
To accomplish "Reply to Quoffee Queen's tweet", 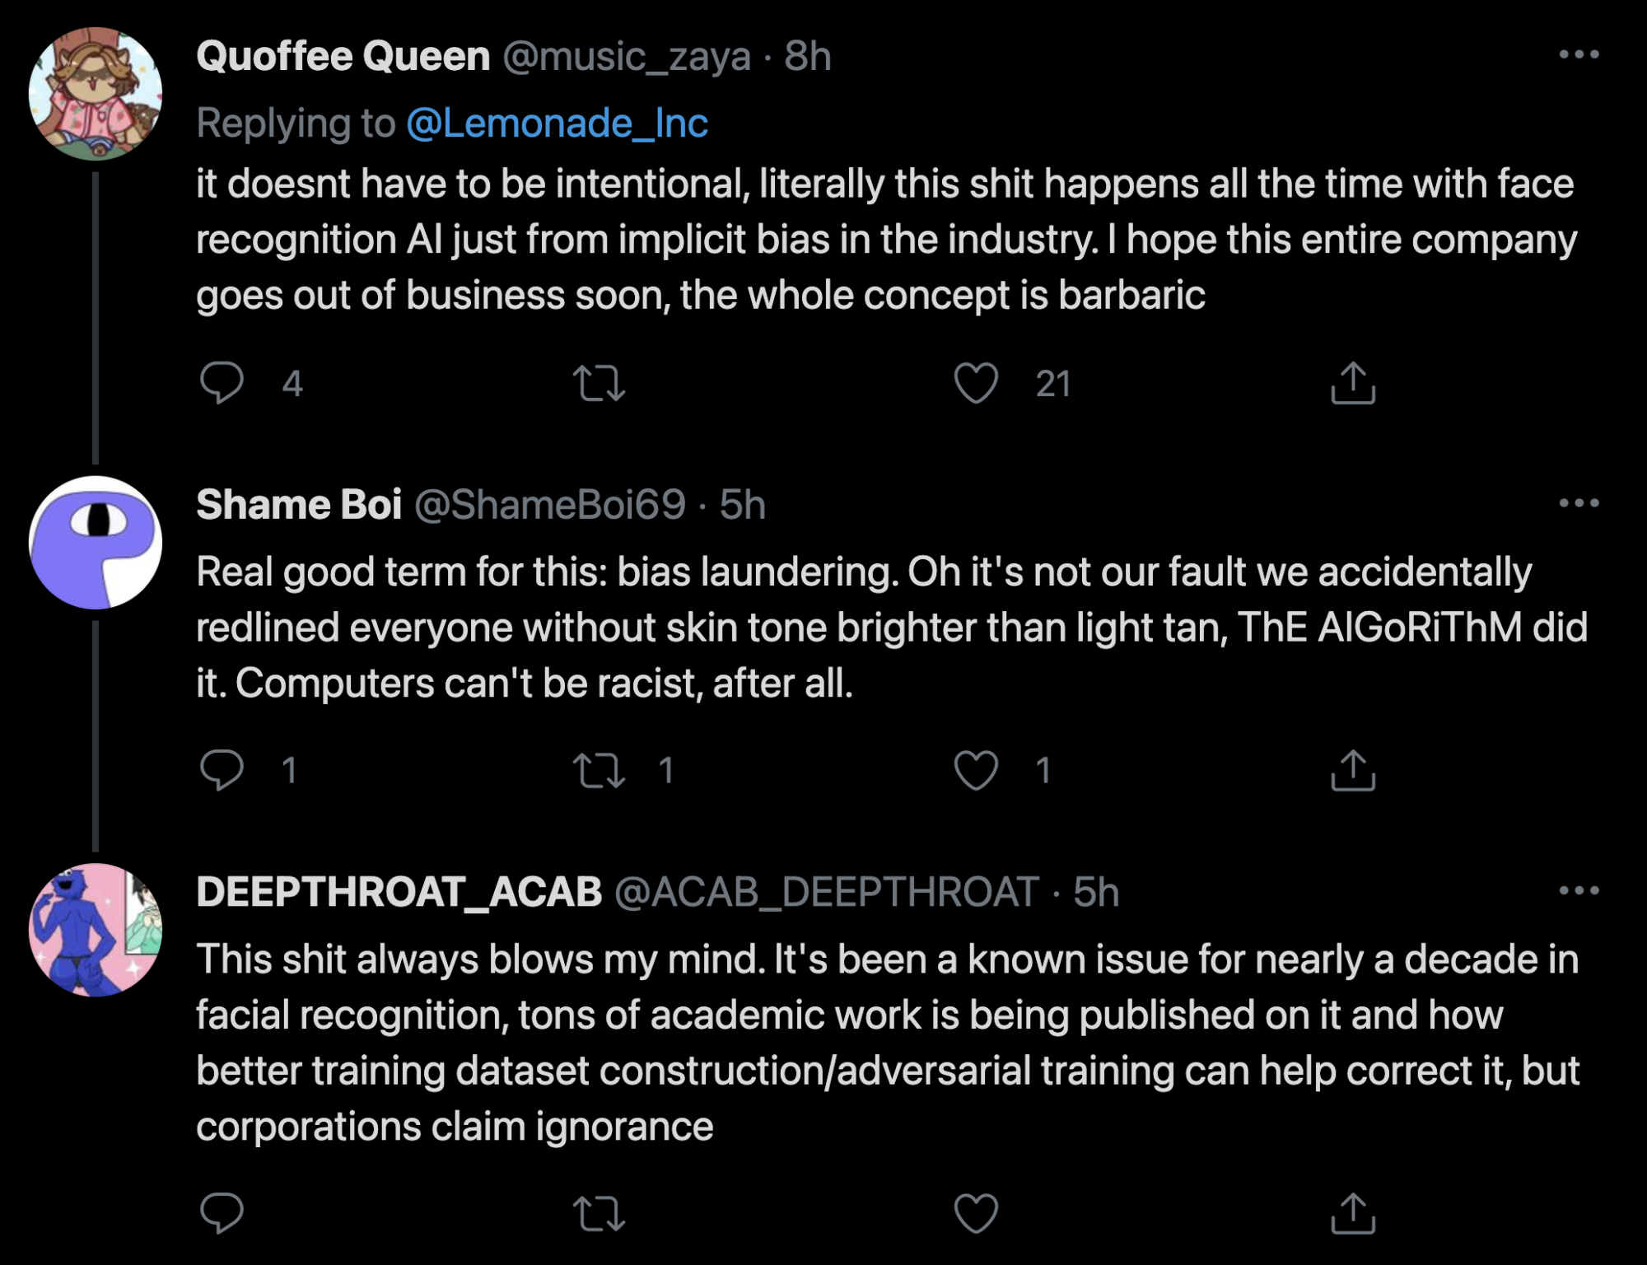I will click(222, 383).
